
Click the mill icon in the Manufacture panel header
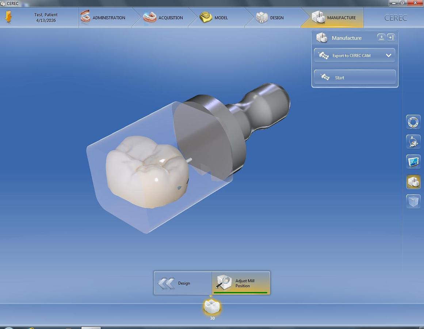322,37
